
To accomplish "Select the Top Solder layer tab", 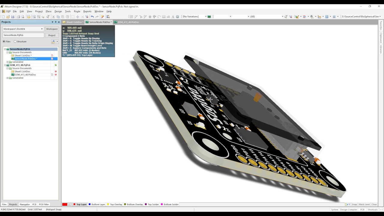I will tap(152, 204).
